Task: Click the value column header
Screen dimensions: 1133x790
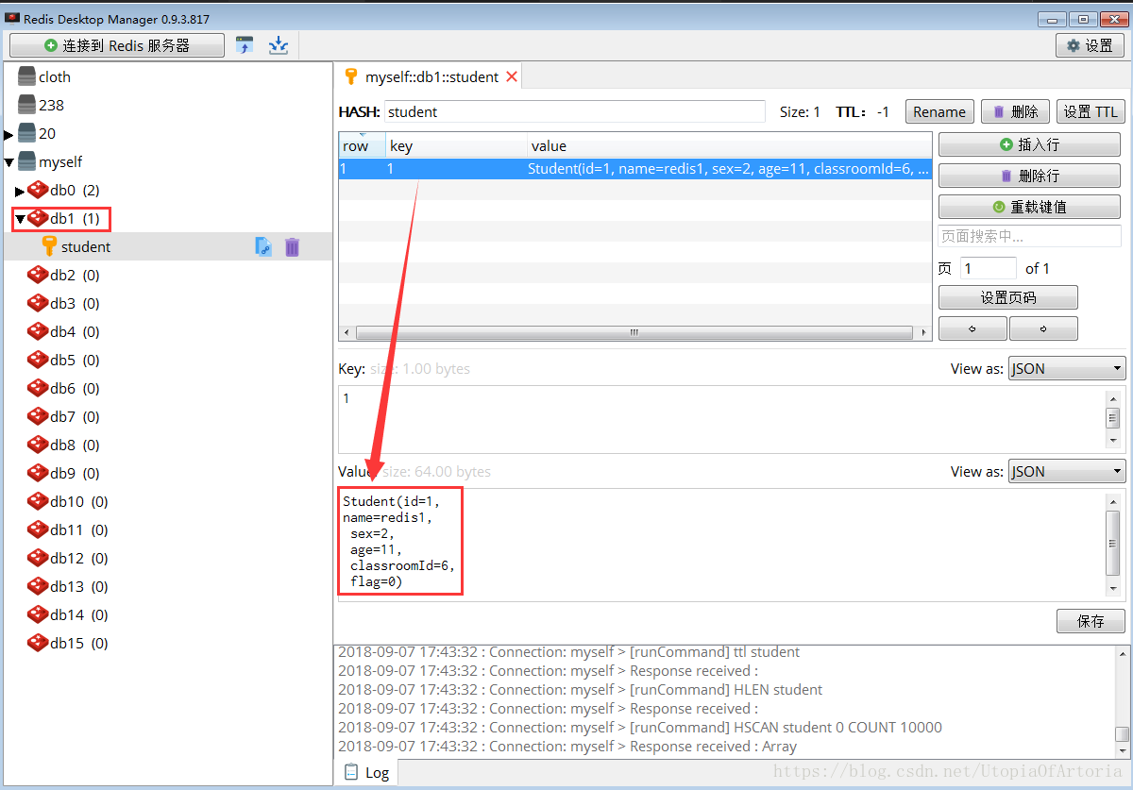Action: tap(729, 145)
